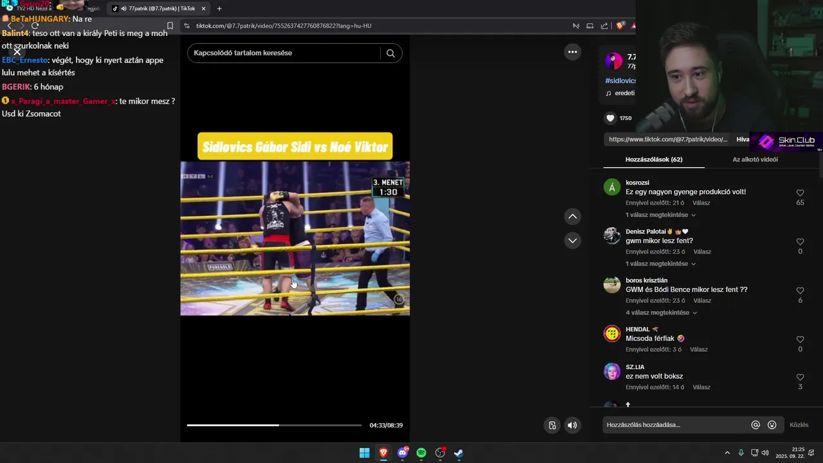Expand kosrozsi's '1 válasz megtekintése'
The image size is (823, 463).
(x=660, y=215)
